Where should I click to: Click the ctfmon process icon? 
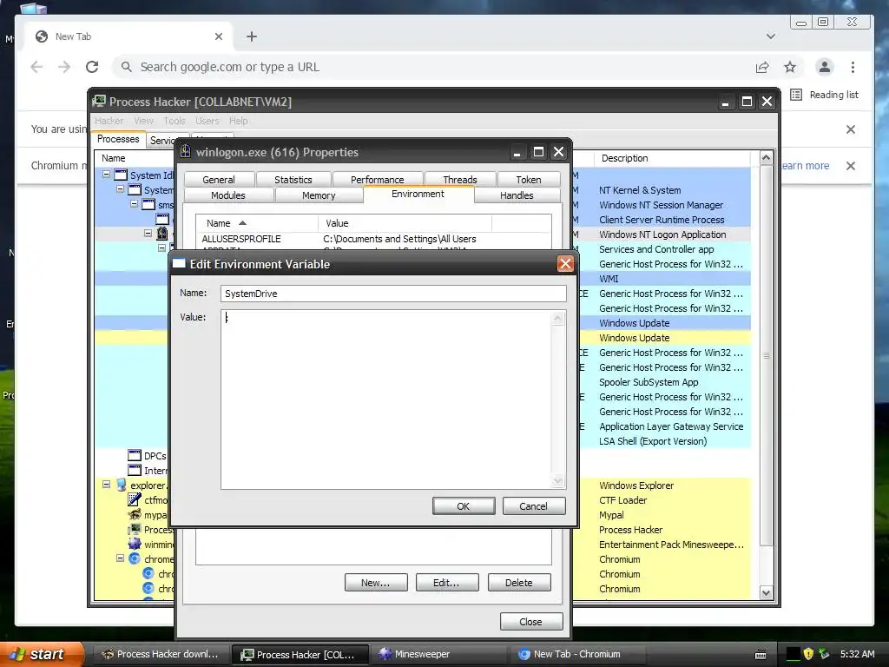click(x=135, y=499)
